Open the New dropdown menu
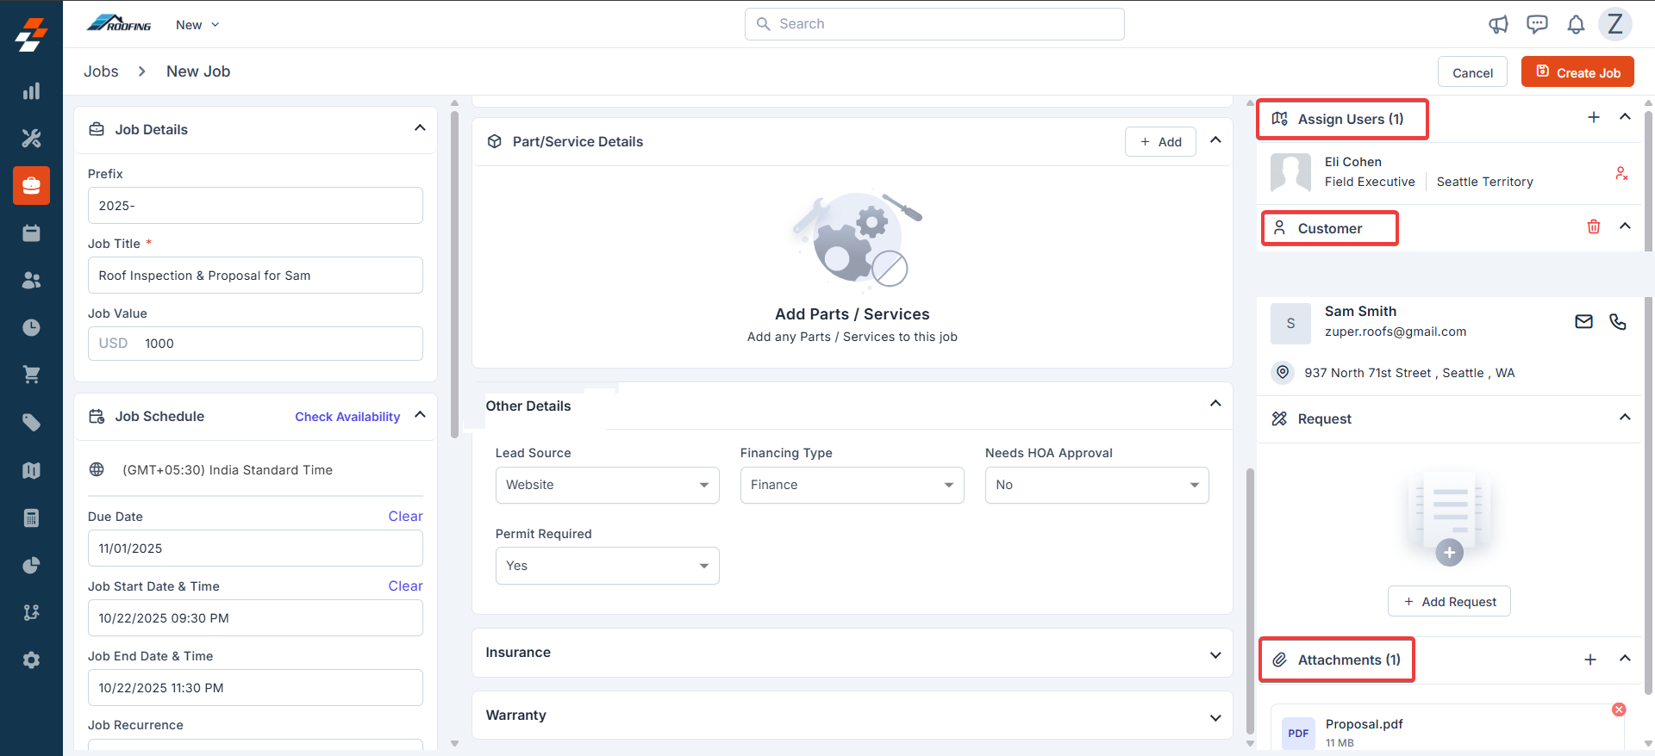 pos(197,25)
